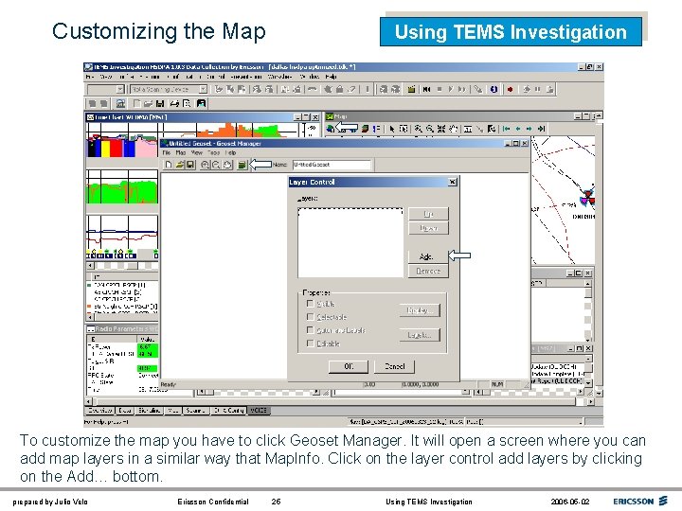The image size is (682, 511).
Task: Open File menu in Geoset Manager
Action: point(166,153)
